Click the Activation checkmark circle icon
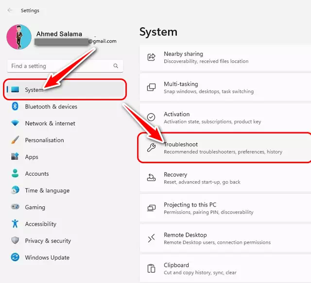The image size is (311, 283). (x=151, y=117)
